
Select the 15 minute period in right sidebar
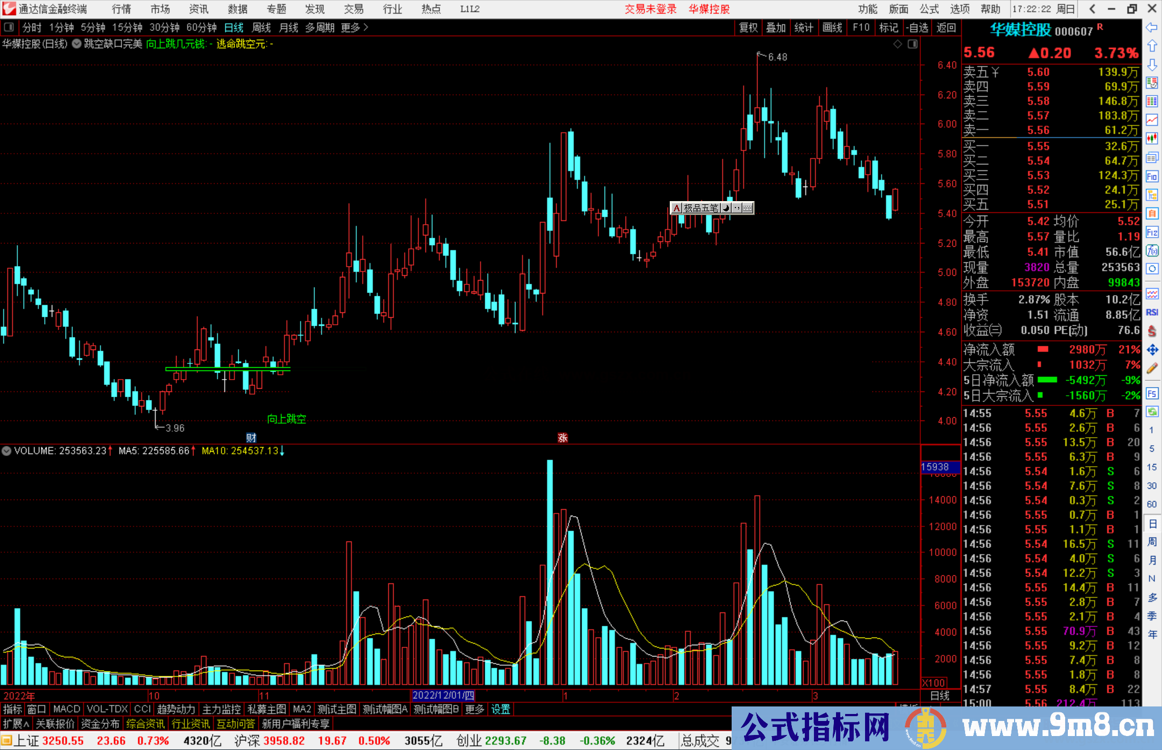coord(1151,467)
